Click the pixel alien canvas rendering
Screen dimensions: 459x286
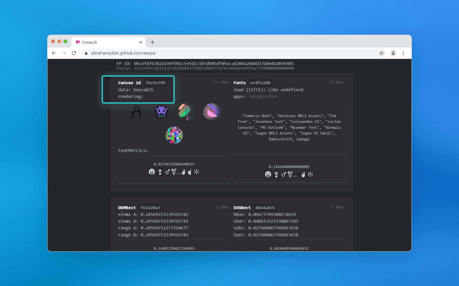click(161, 112)
